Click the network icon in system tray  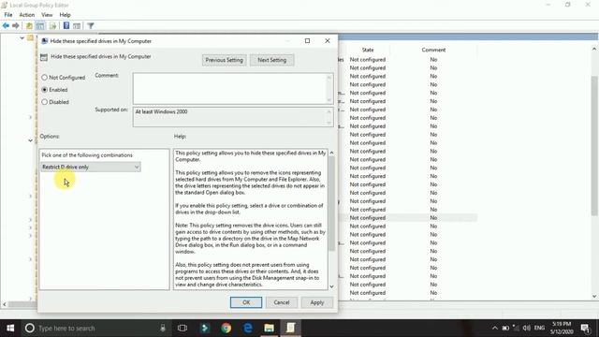pyautogui.click(x=516, y=328)
